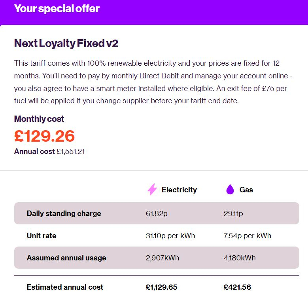Click the 31.10p per kWh electricity rate
Image resolution: width=308 pixels, height=296 pixels.
pos(170,236)
